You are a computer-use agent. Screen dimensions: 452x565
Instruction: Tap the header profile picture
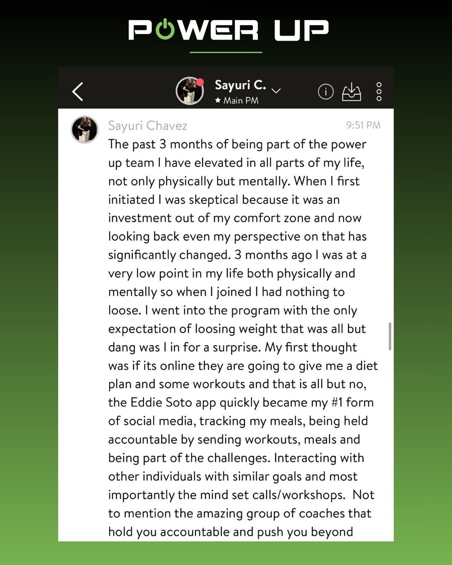pyautogui.click(x=189, y=91)
